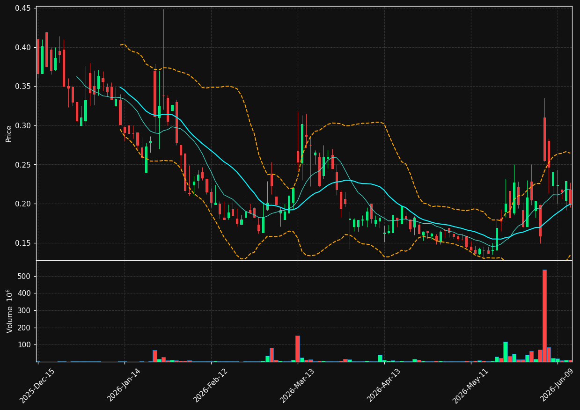The width and height of the screenshot is (580, 410).
Task: Click the 0.30 price axis label
Action: (x=23, y=125)
